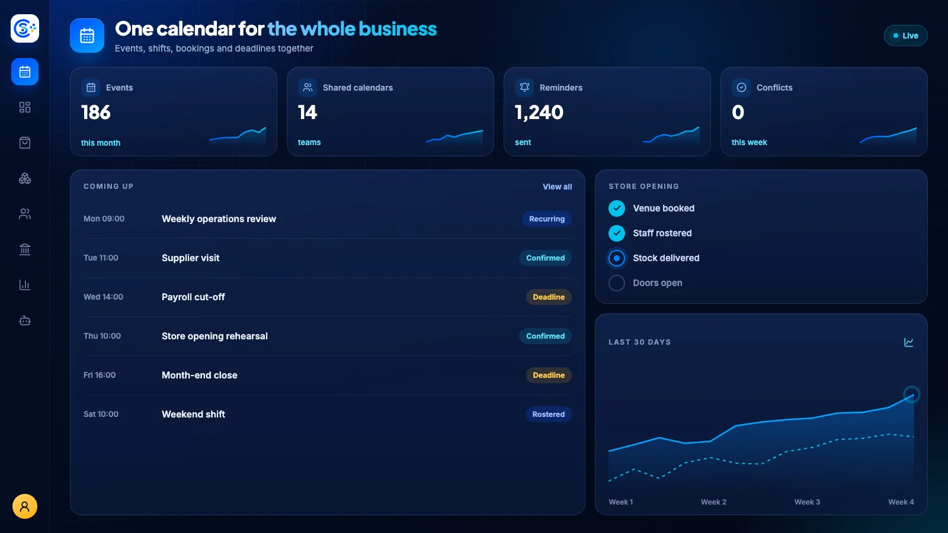Click the app logo at top of sidebar
This screenshot has height=533, width=948.
25,28
